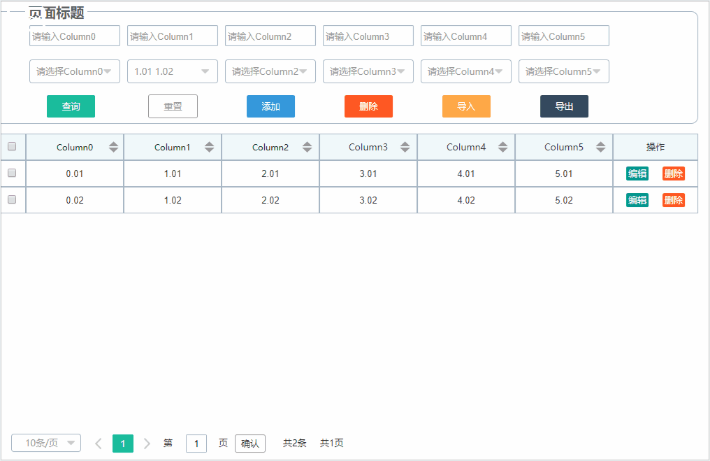Edit the row with 0.02
This screenshot has height=461, width=710.
tap(637, 200)
